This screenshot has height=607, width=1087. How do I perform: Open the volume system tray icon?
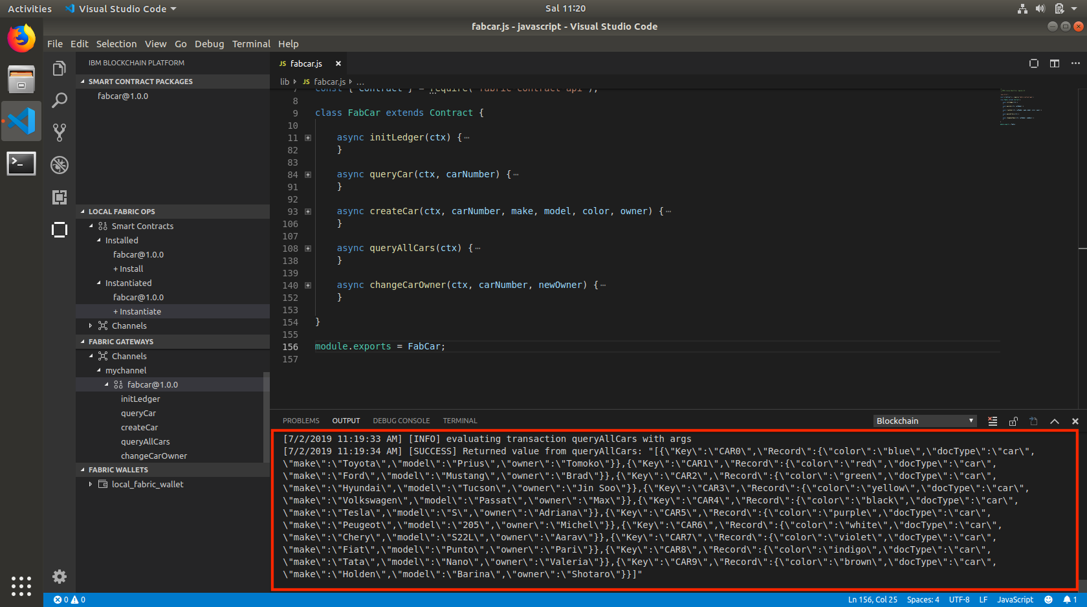point(1040,8)
